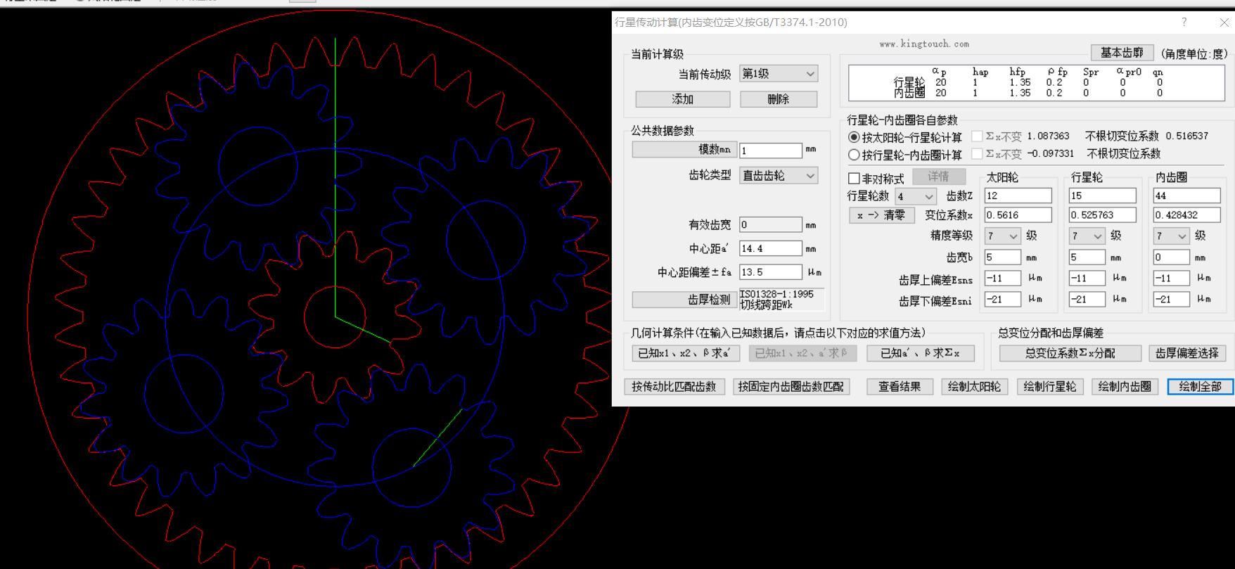Click the 模数 input field
Screen dimensions: 1235x569
[771, 151]
